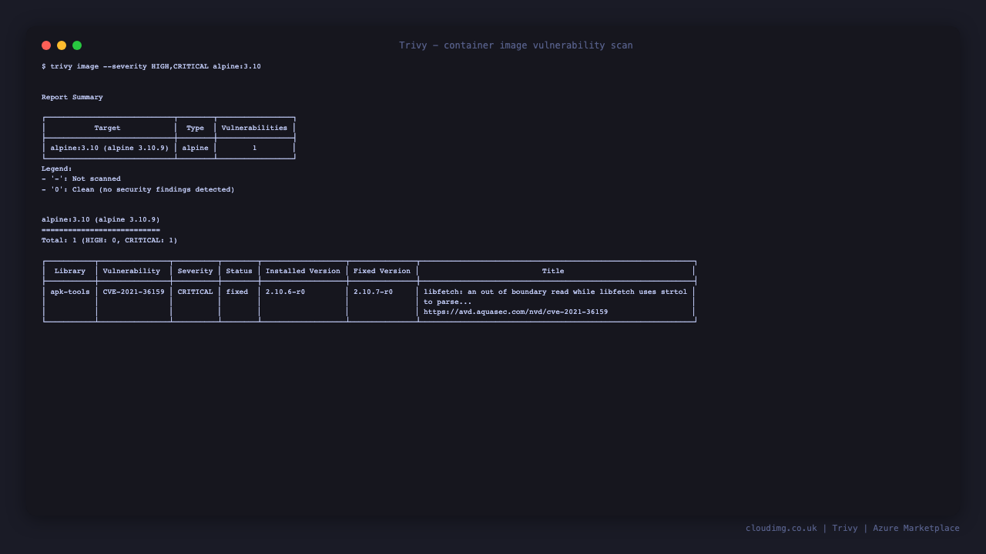Click the 'cloudimg.co.uk | Trivy | Azure Marketplace' footer
Viewport: 986px width, 554px height.
(853, 528)
